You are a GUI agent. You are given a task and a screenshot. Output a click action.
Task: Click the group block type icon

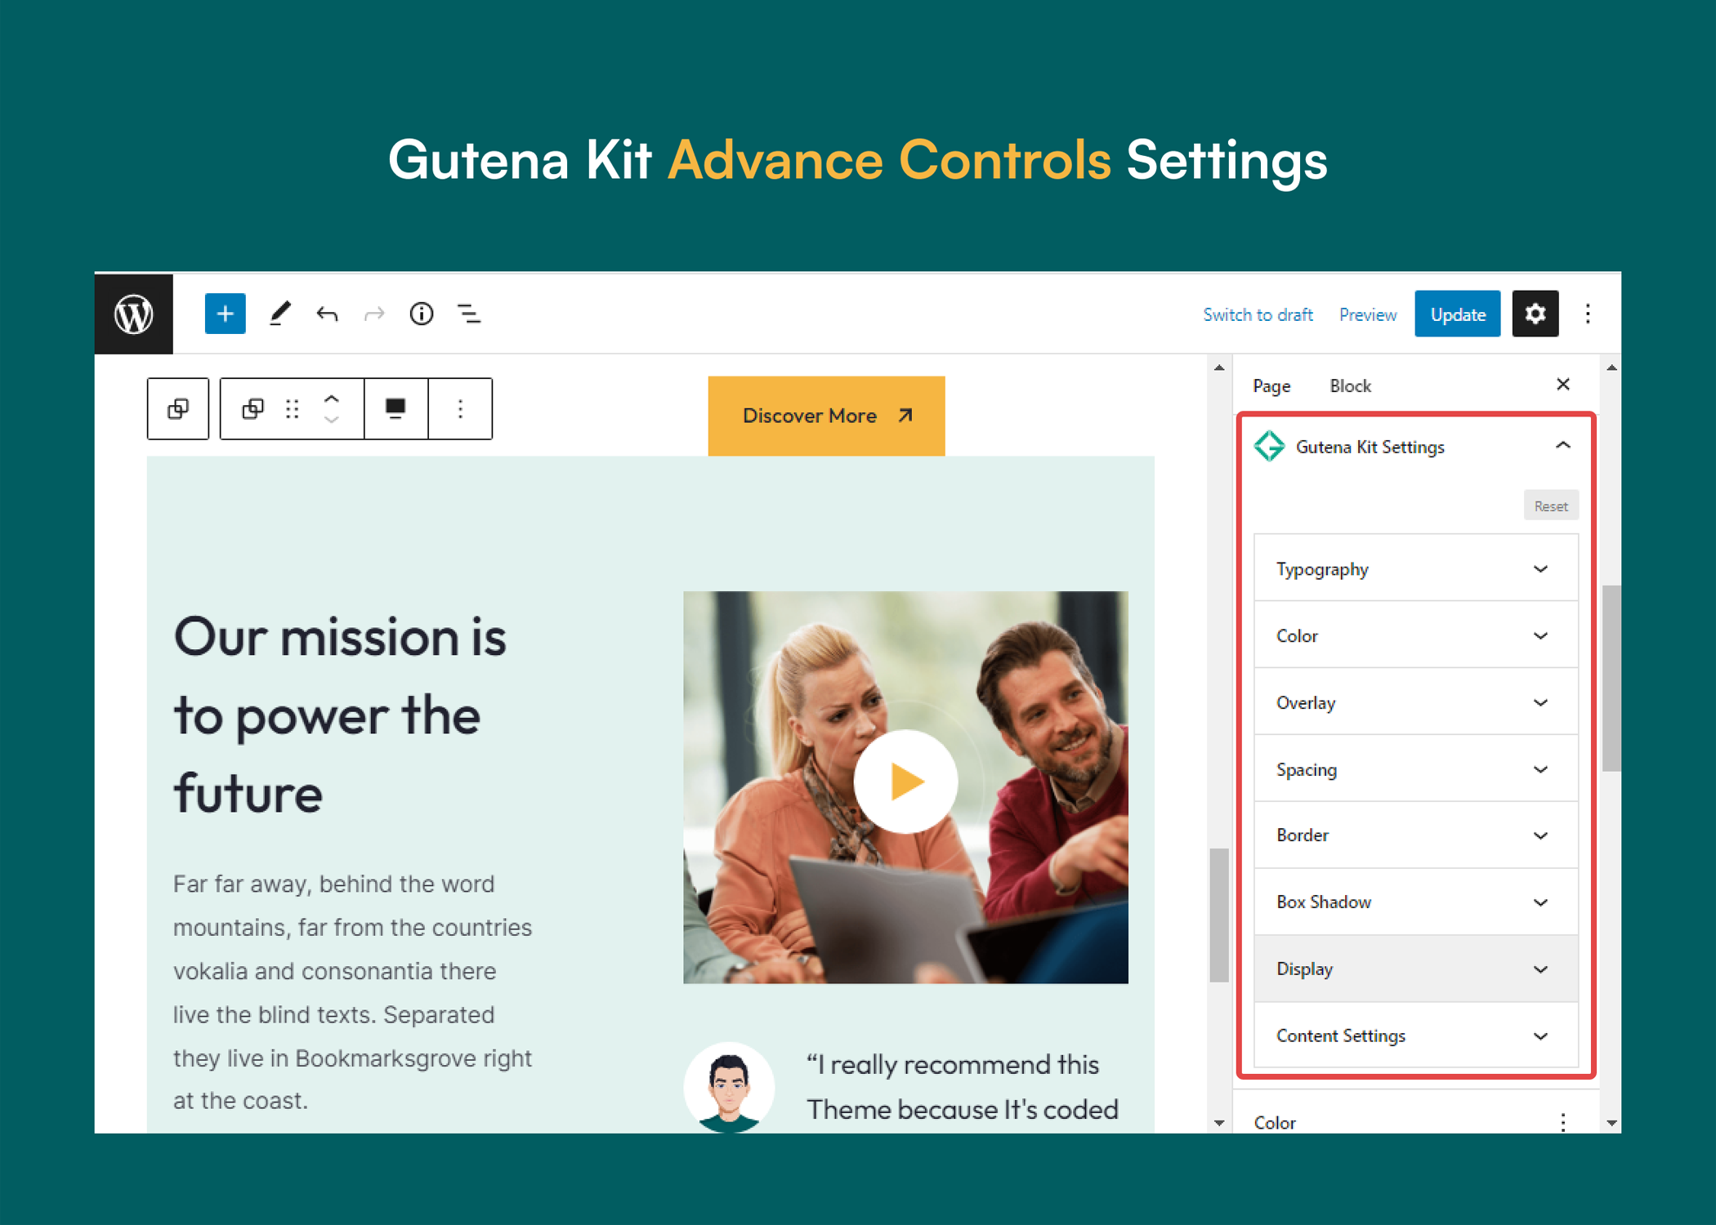pyautogui.click(x=253, y=408)
